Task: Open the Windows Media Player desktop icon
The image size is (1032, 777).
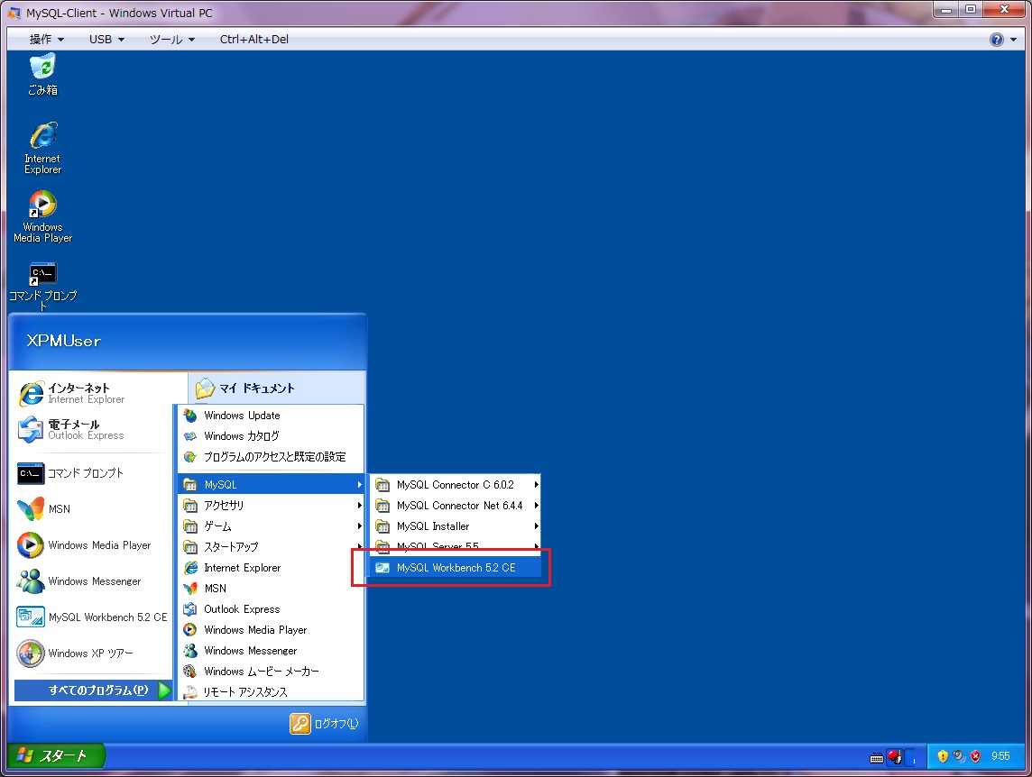Action: click(42, 216)
